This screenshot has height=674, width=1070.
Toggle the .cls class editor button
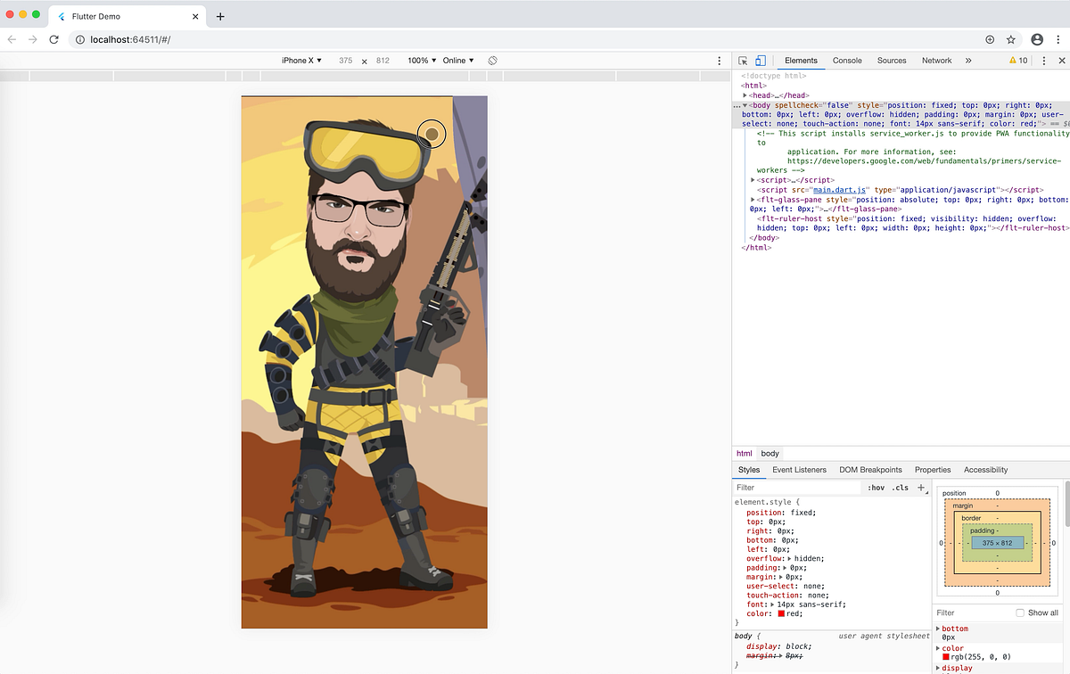pyautogui.click(x=901, y=488)
